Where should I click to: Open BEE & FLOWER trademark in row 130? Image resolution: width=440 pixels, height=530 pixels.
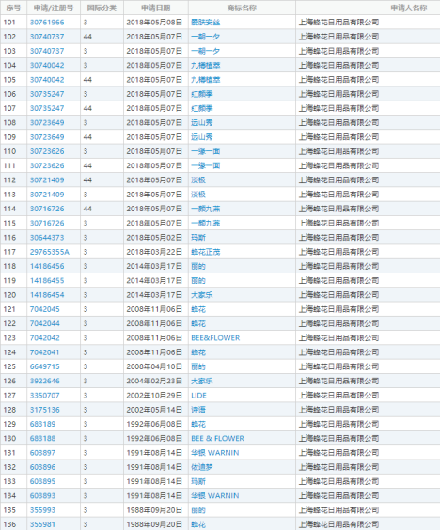click(x=217, y=439)
